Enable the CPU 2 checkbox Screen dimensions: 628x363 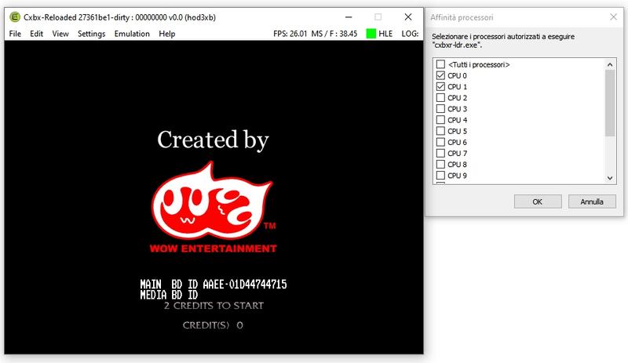click(440, 98)
